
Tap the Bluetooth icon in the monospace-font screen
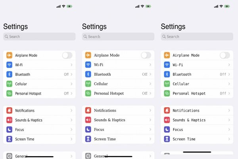(x=167, y=74)
